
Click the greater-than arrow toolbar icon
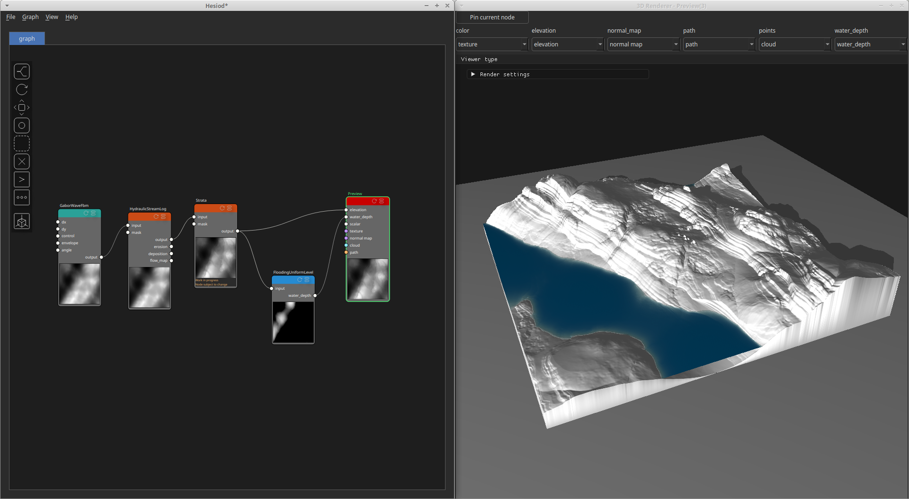[22, 179]
